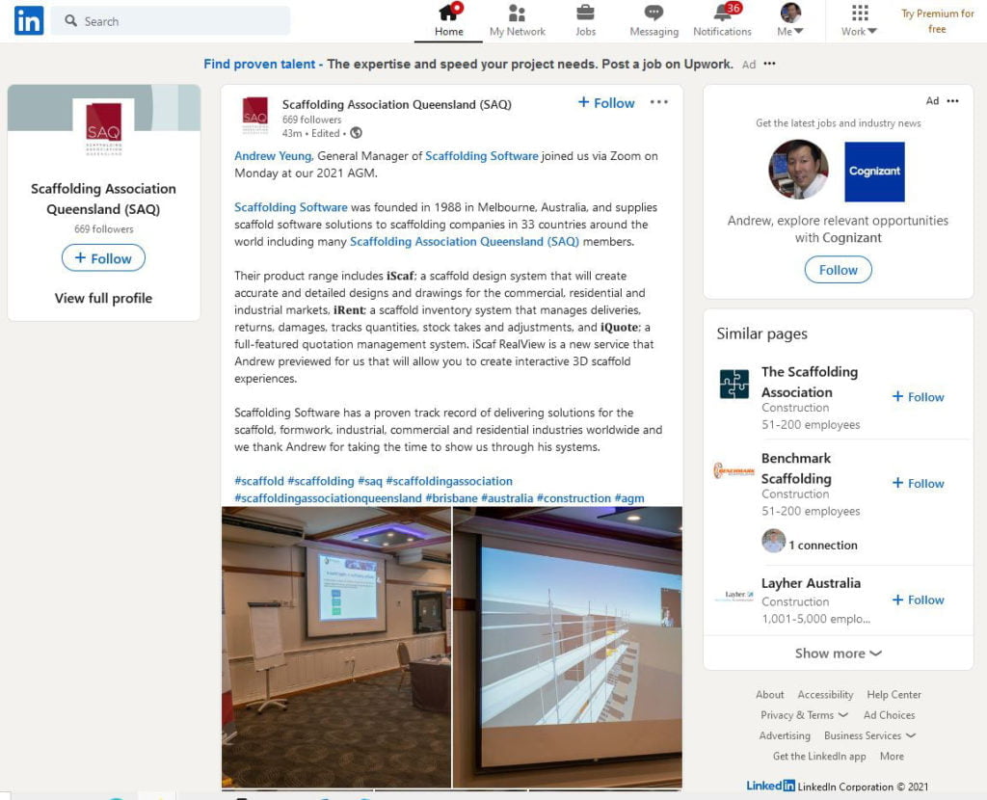Open the post's three-dot options menu
Viewport: 987px width, 800px height.
(x=658, y=102)
